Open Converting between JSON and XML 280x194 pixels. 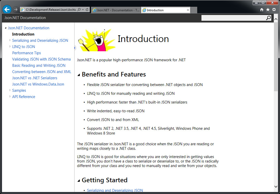[x=42, y=72]
